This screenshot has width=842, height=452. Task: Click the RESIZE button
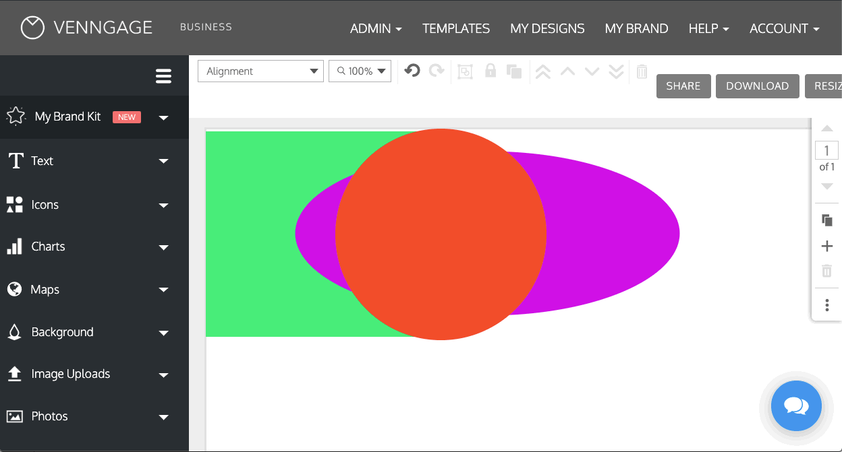pyautogui.click(x=823, y=86)
